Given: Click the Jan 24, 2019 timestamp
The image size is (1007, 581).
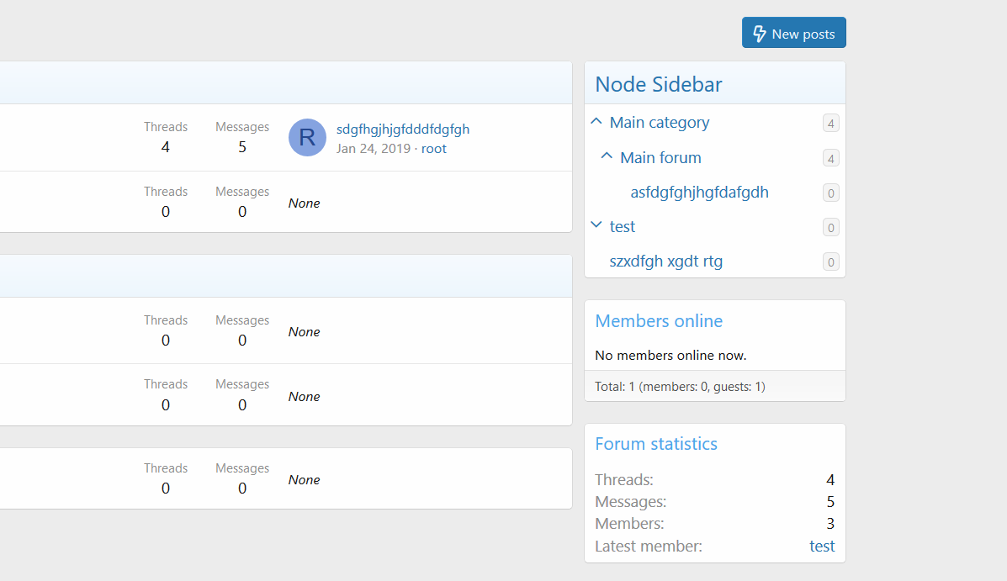Looking at the screenshot, I should point(374,149).
